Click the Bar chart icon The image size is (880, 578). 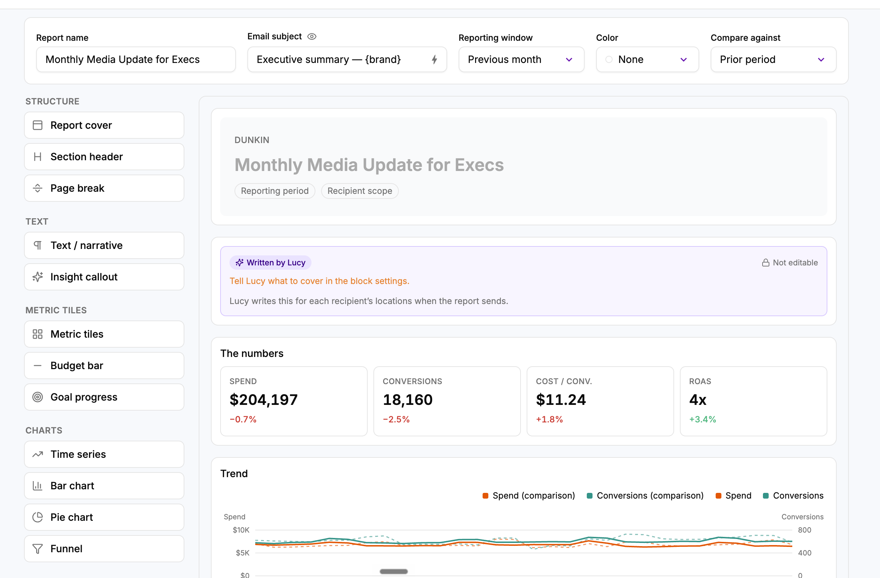pos(38,485)
